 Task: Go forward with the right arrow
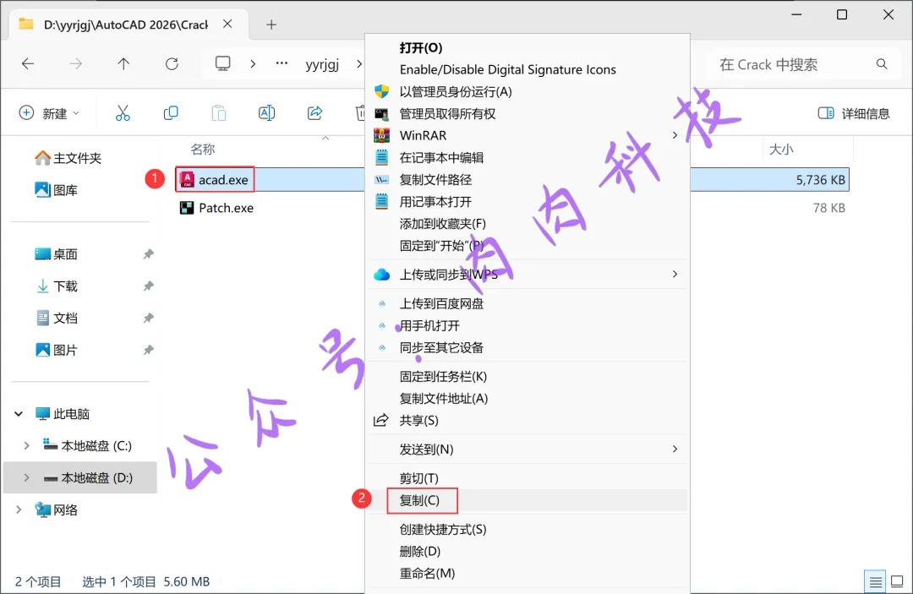(x=76, y=64)
